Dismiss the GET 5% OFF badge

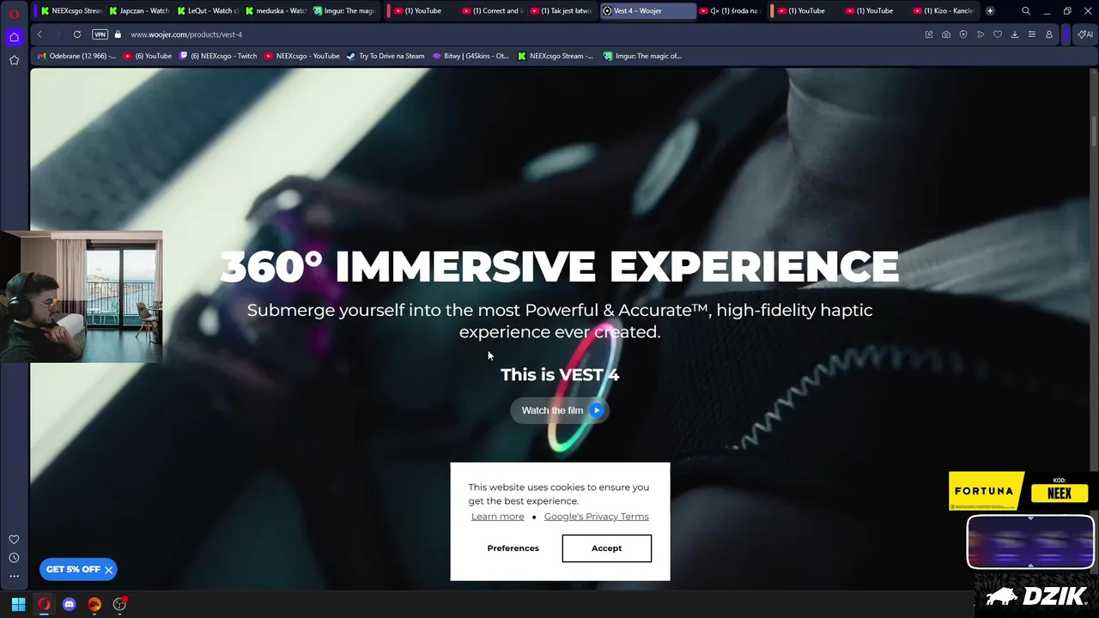[x=109, y=570]
